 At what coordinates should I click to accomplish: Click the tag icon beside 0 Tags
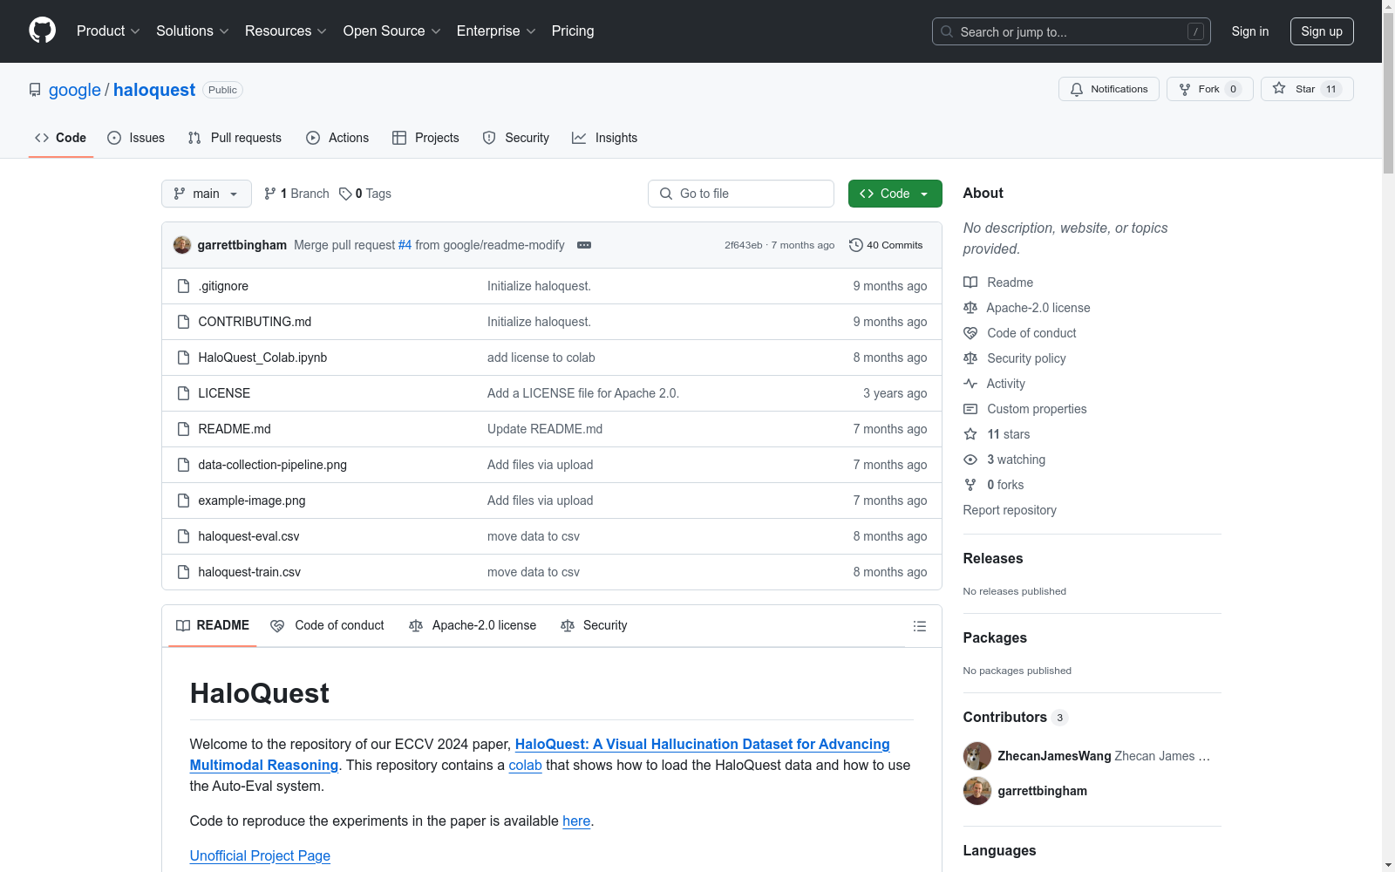pyautogui.click(x=345, y=194)
